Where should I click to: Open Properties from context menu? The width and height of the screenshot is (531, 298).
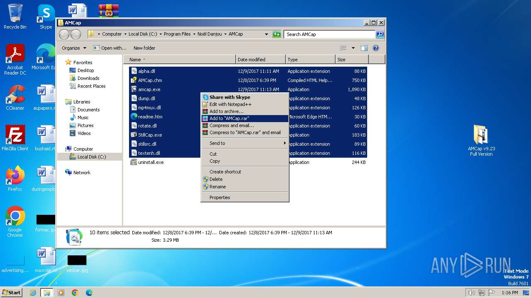245,197
